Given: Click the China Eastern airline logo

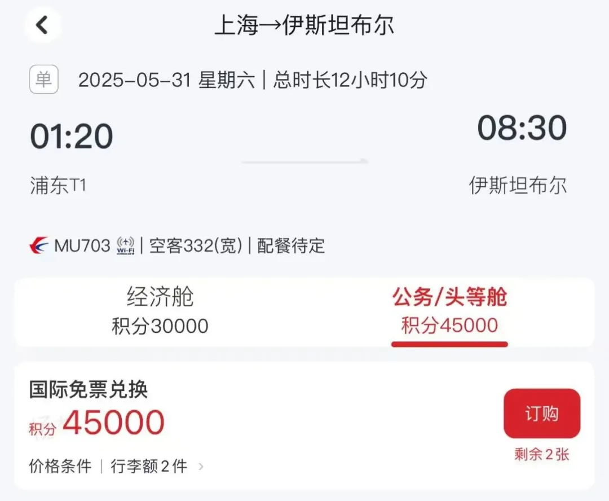Looking at the screenshot, I should pos(39,245).
